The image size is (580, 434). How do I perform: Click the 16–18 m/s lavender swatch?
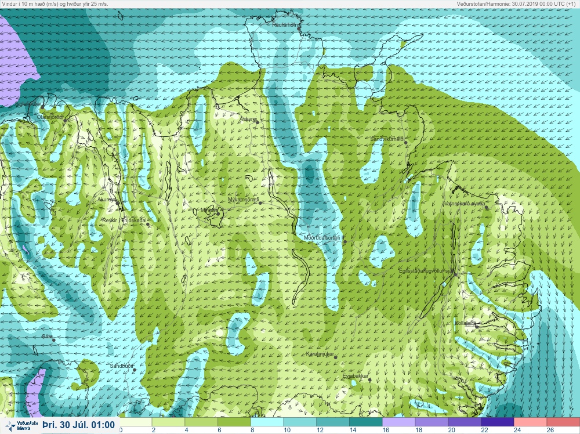[x=399, y=422]
